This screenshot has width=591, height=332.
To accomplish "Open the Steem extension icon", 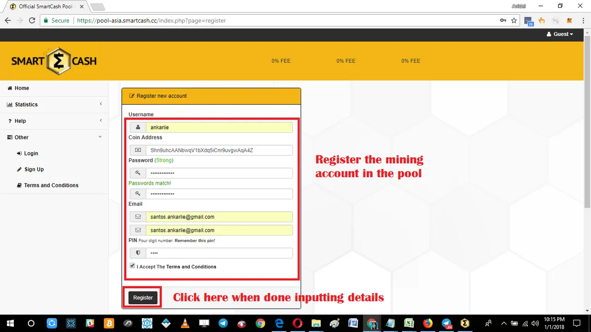I will click(555, 20).
